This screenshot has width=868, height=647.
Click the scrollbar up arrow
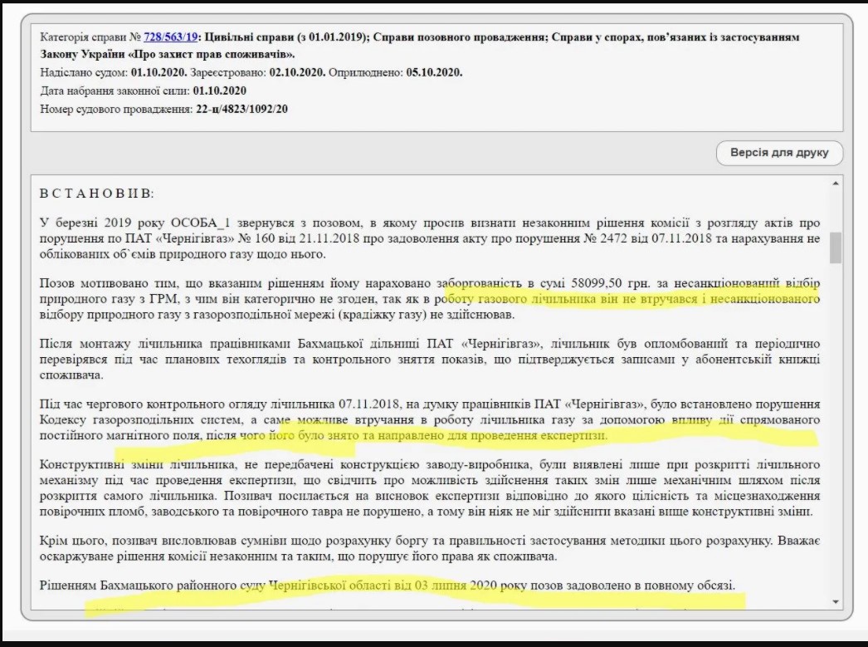pos(835,184)
